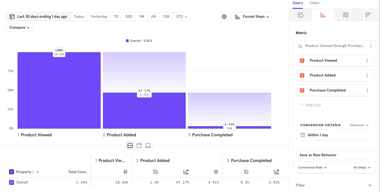Add a filter with the plus icon

click(370, 185)
